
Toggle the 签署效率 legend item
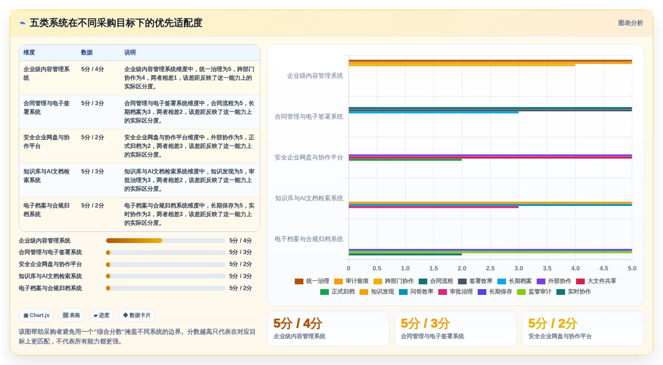point(475,281)
